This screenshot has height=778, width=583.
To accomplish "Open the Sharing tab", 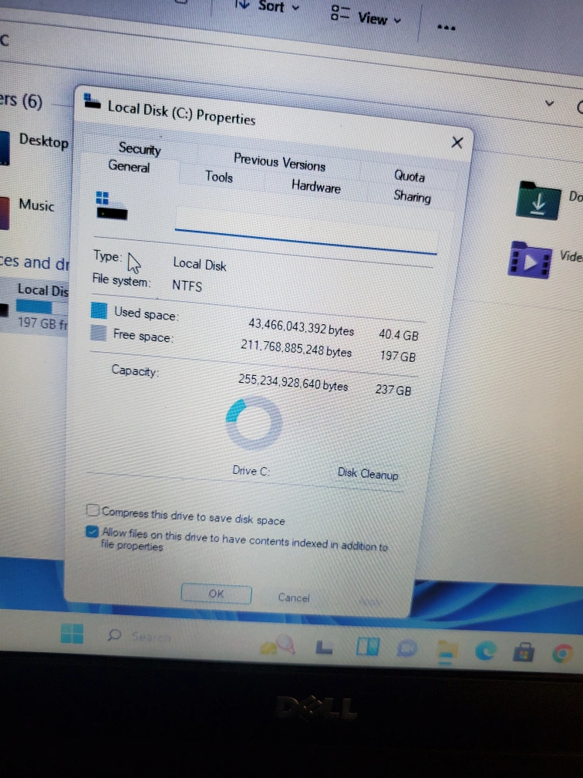I will click(x=412, y=197).
